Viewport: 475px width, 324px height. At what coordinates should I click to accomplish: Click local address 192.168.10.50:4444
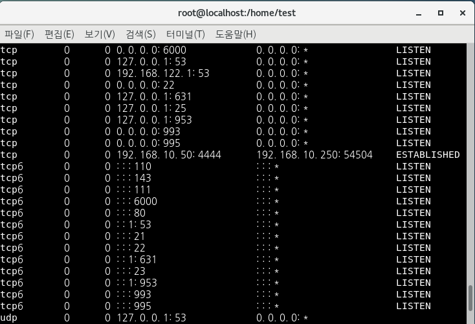(169, 155)
